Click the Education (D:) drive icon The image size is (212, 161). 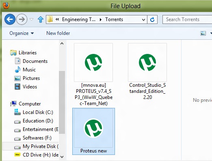[x=17, y=122]
